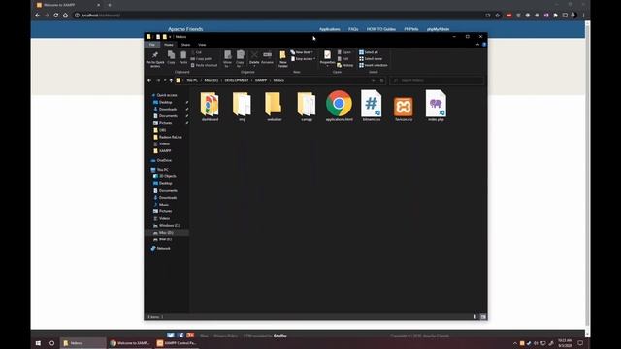
Task: Click Copy path in the ribbon
Action: tap(201, 58)
